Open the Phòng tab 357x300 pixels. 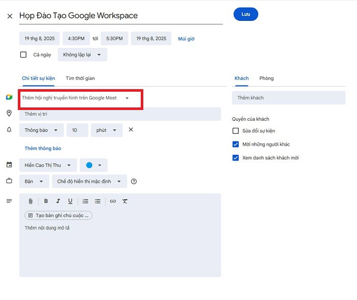point(266,78)
